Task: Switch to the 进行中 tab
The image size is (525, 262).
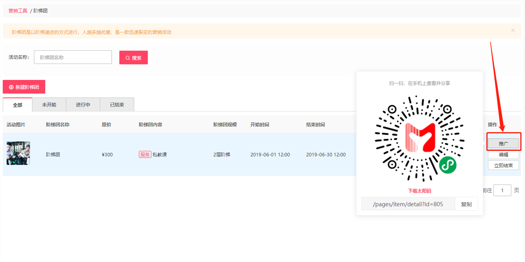Action: 83,105
